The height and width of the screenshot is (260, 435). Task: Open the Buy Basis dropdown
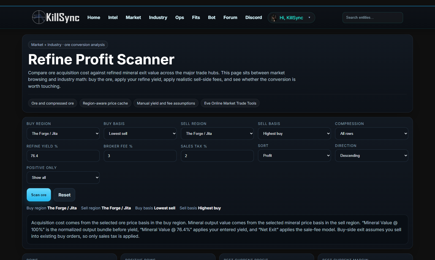click(x=140, y=133)
